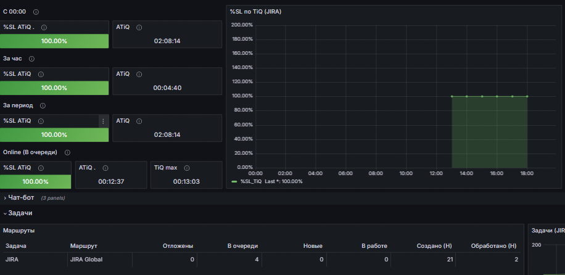
Task: Click the TiQ max panel info icon
Action: (x=187, y=167)
